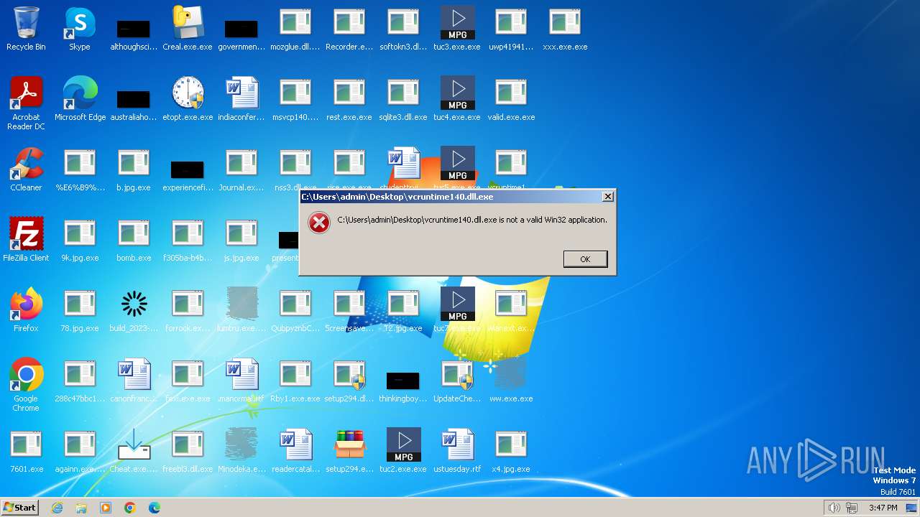Image resolution: width=920 pixels, height=517 pixels.
Task: Select the Firefox desktop shortcut
Action: coord(26,310)
